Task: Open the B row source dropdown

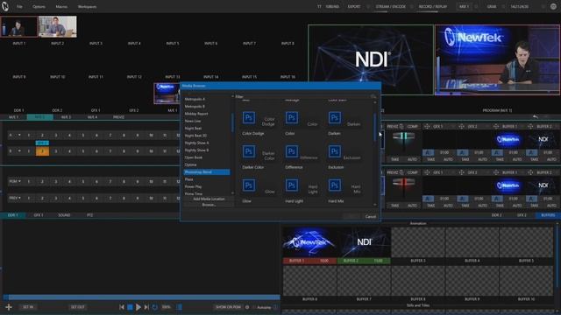Action: click(19, 151)
